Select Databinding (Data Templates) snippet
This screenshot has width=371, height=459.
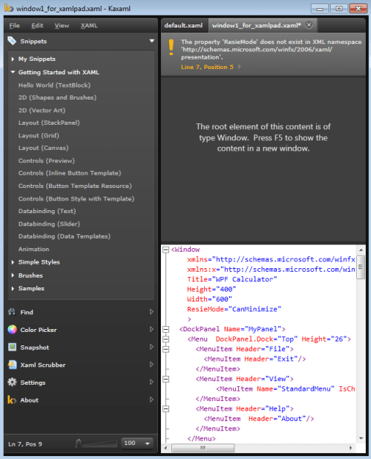coord(65,236)
